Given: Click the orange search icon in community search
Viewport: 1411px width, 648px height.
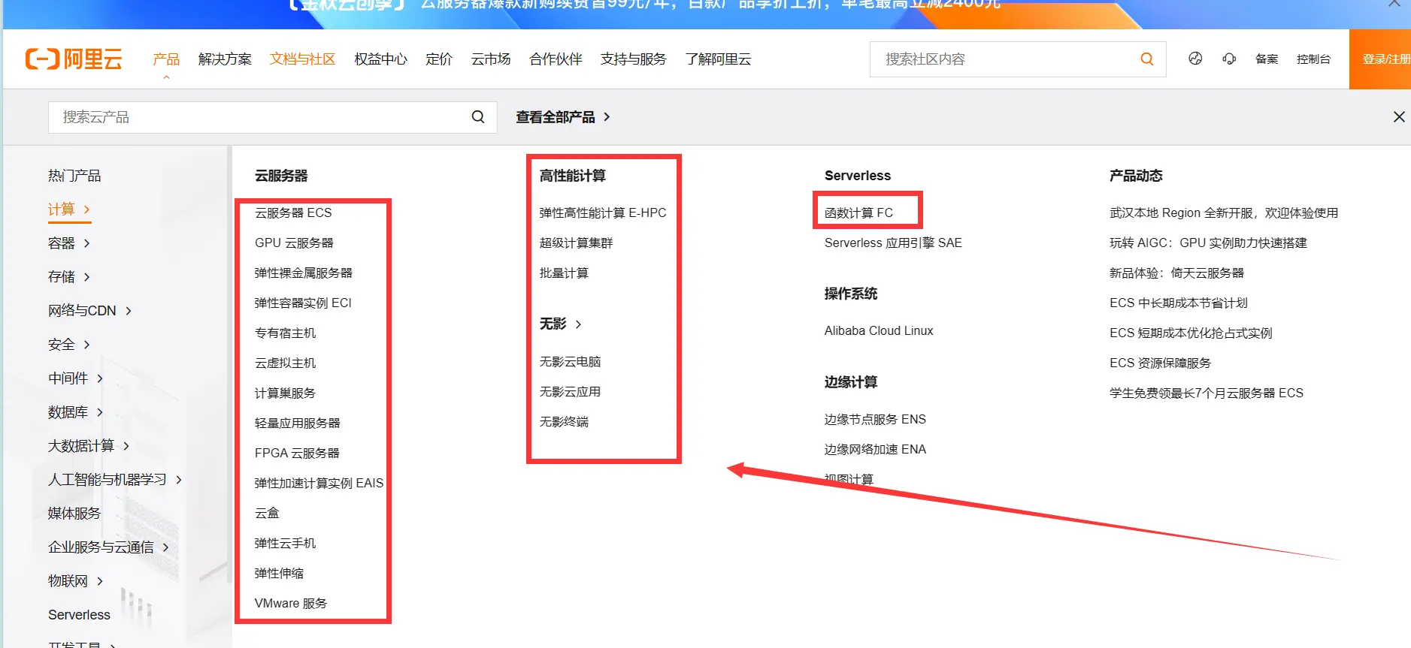Looking at the screenshot, I should (1146, 59).
